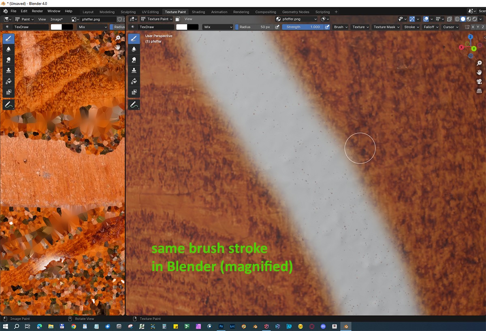This screenshot has width=486, height=331.
Task: Open the Render menu
Action: click(x=37, y=11)
